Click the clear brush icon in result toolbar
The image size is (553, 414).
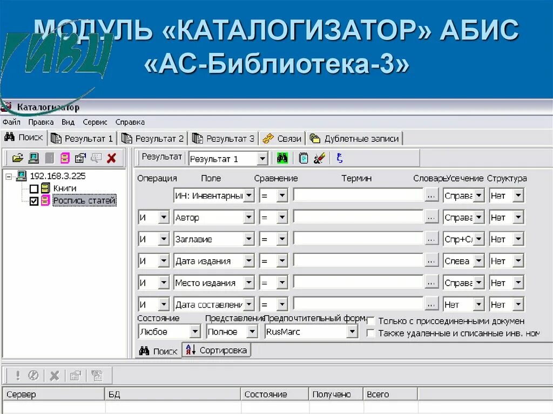click(x=320, y=158)
